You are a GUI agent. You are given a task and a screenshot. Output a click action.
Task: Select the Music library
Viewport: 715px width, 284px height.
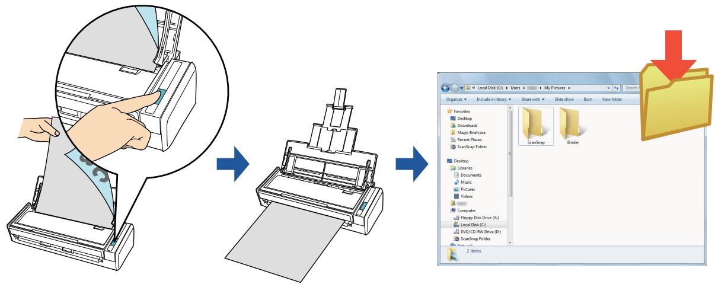[464, 182]
